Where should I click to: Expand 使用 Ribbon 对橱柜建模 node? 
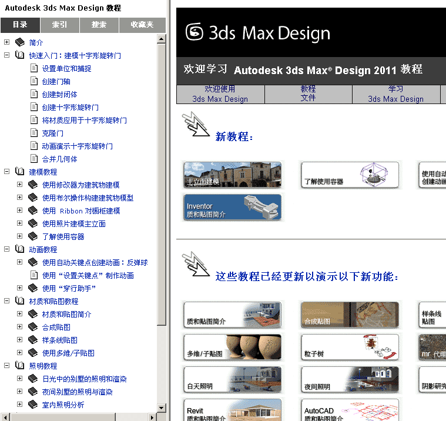[19, 210]
